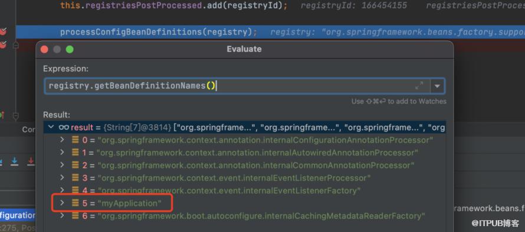Click the green zoom button of the Evaluate dialog
The image size is (525, 232).
(x=70, y=49)
